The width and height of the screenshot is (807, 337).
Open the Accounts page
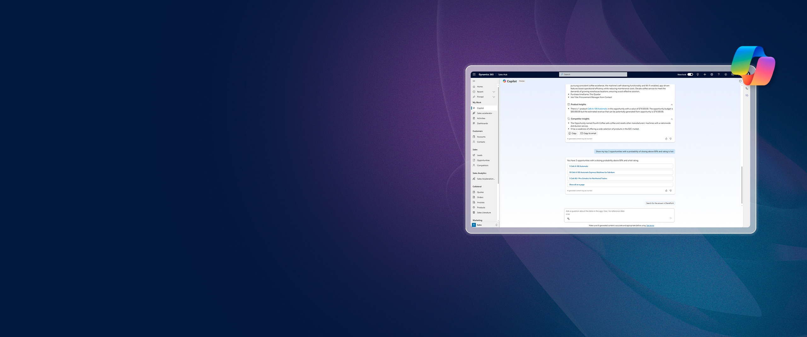pyautogui.click(x=480, y=137)
